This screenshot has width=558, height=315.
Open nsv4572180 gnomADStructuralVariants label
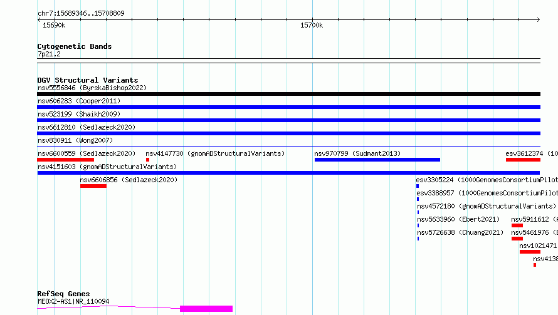(x=487, y=206)
